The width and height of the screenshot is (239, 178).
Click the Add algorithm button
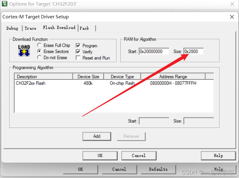tap(97, 136)
